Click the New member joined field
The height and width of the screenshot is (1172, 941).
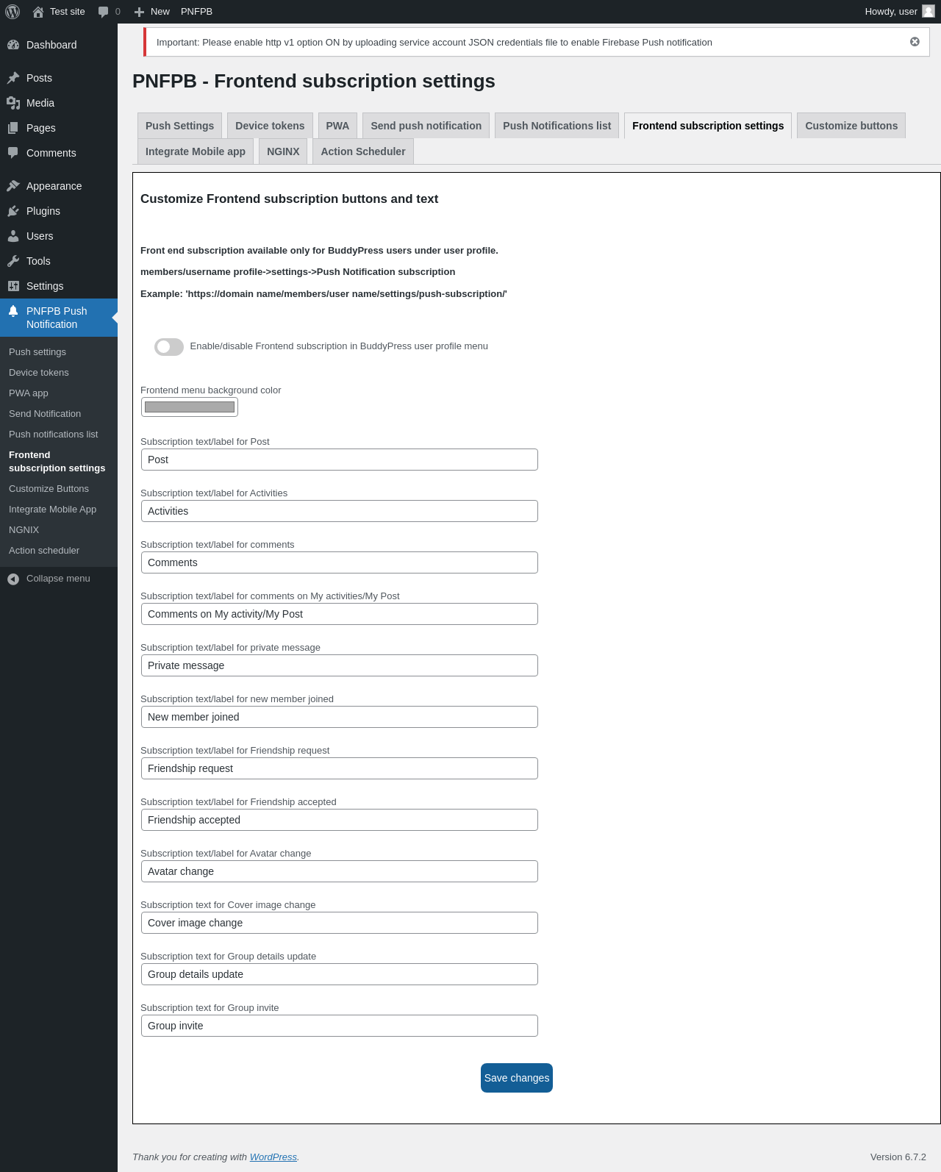click(340, 717)
